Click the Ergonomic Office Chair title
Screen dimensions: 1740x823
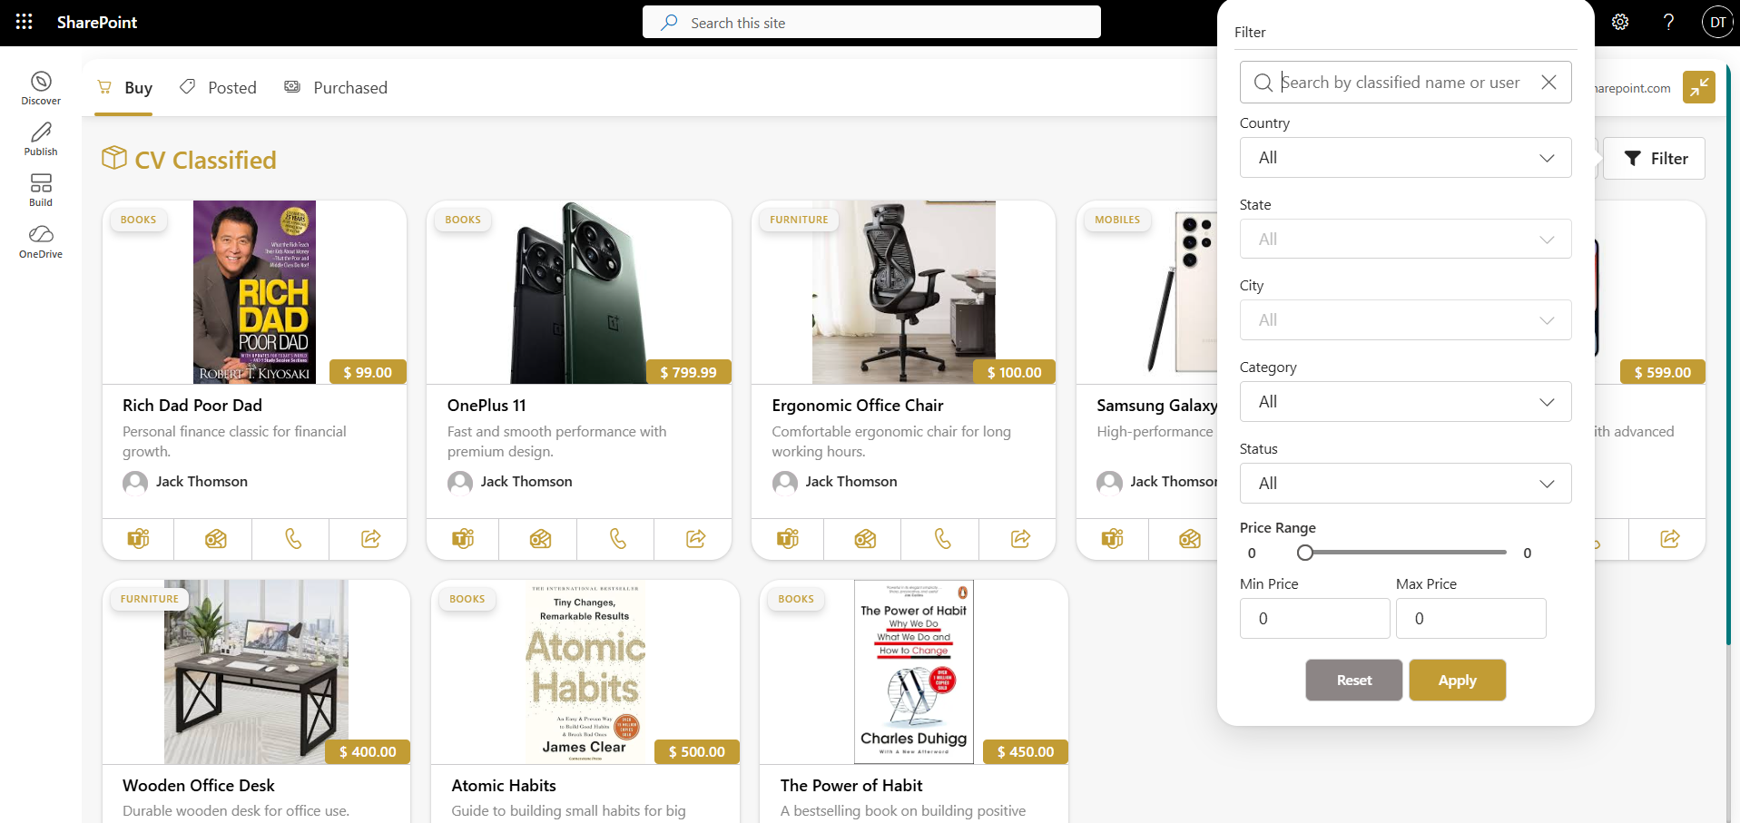858,406
